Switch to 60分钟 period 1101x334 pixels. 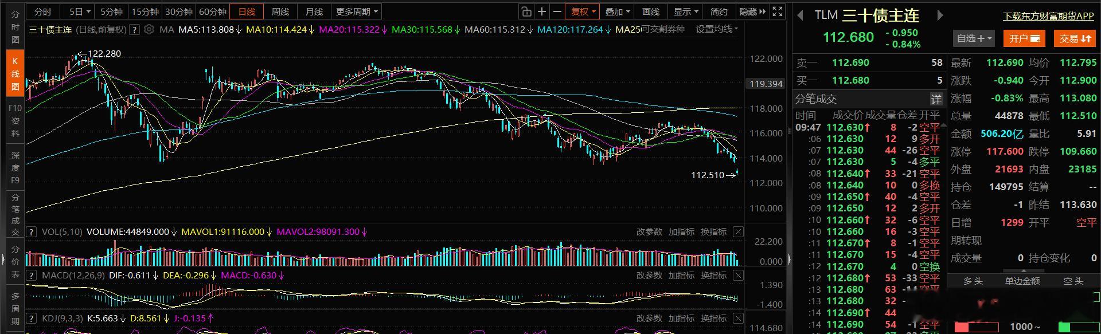point(212,11)
